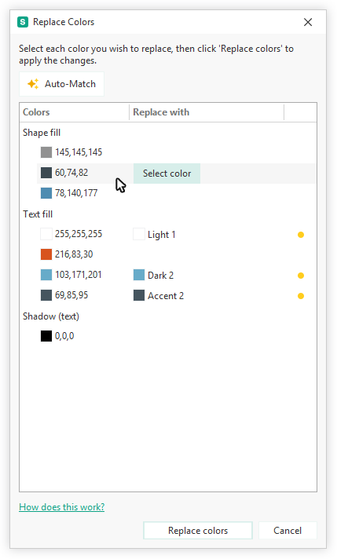Viewport: 337px width, 559px height.
Task: Open the Dark 2 replacement color
Action: coord(153,276)
